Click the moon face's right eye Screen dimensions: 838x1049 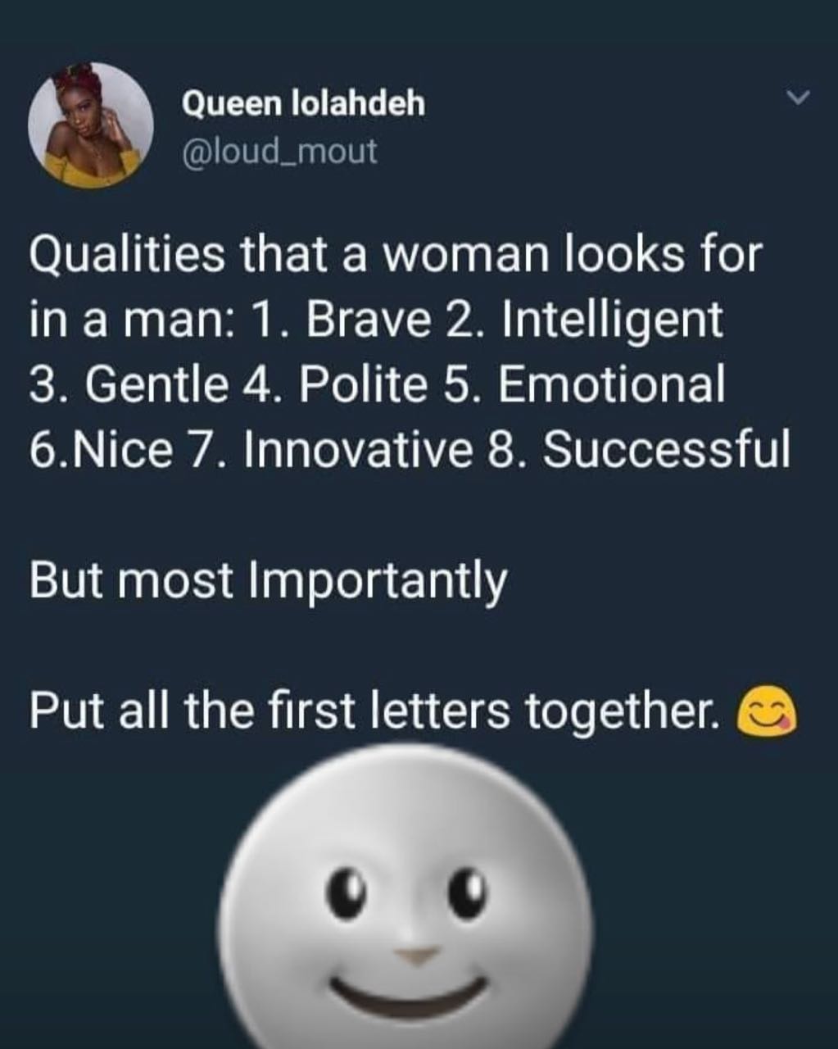pyautogui.click(x=468, y=892)
